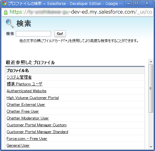
Task: Click the Chrome icon in title bar
Action: pos(4,3)
